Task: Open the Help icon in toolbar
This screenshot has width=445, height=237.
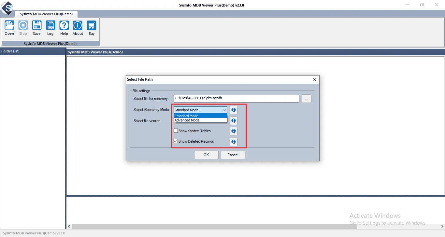Action: 64,28
